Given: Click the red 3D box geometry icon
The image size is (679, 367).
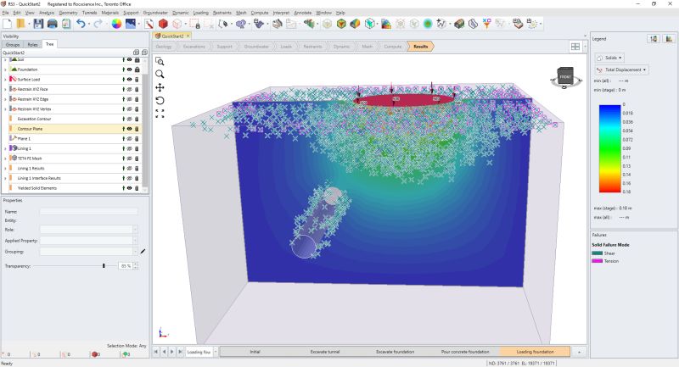Looking at the screenshot, I should 163,24.
